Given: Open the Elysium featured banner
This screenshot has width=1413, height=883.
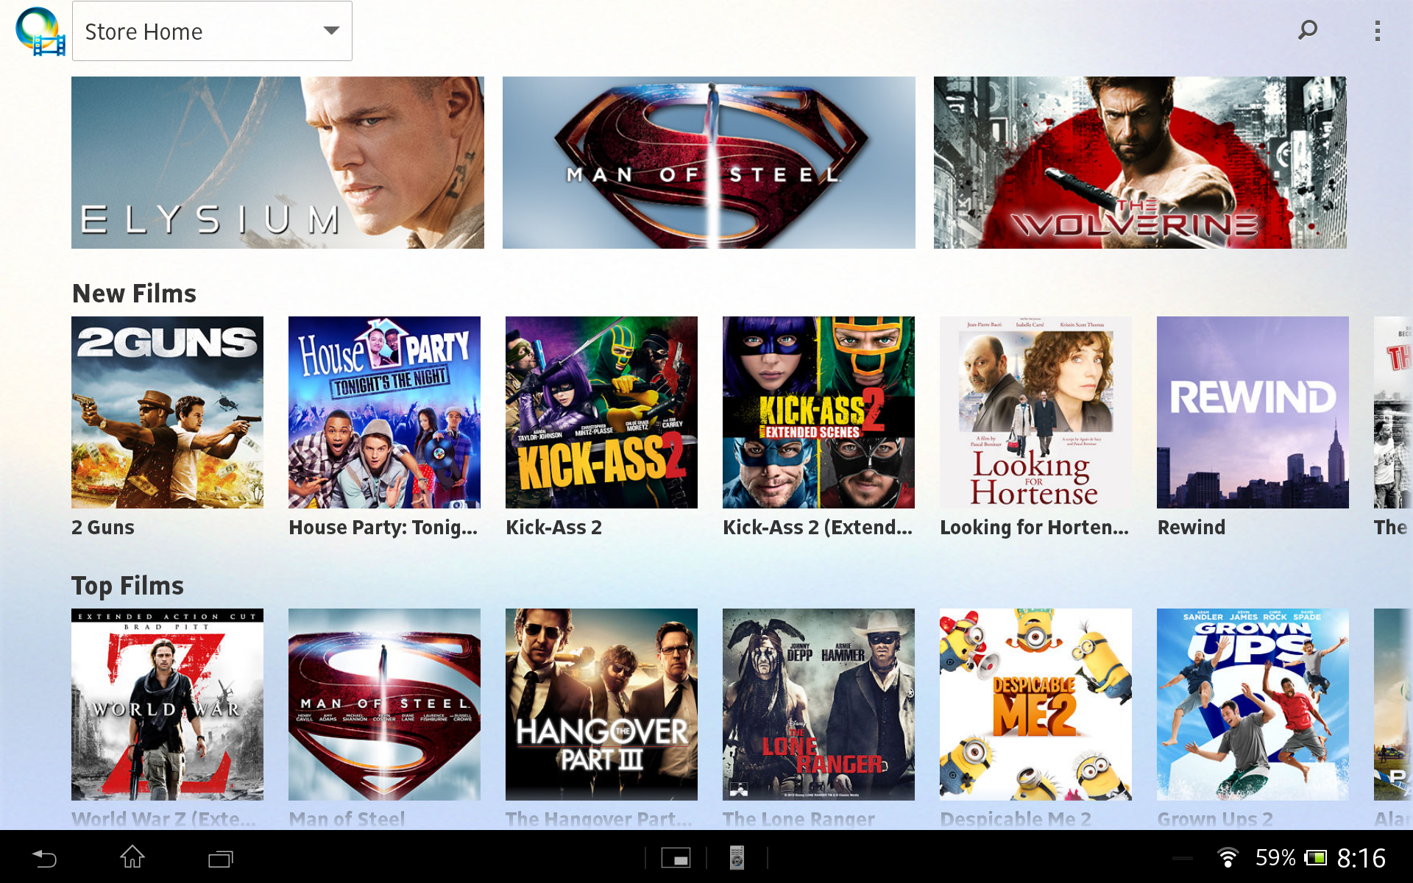Looking at the screenshot, I should (x=277, y=163).
